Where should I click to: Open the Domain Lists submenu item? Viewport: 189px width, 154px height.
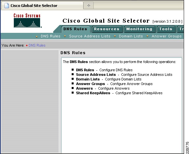point(131,36)
